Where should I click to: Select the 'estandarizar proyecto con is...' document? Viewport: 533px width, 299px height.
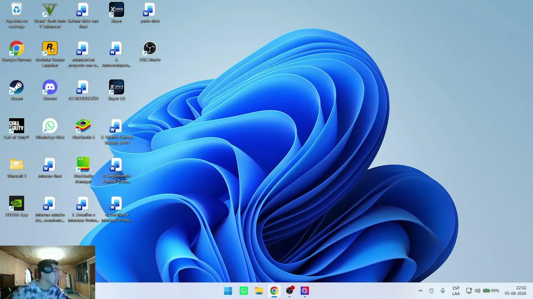83,54
